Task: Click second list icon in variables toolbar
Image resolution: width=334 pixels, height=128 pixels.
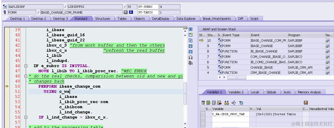Action: (214, 103)
